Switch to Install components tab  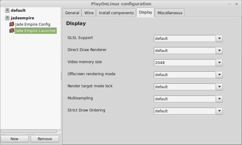116,13
